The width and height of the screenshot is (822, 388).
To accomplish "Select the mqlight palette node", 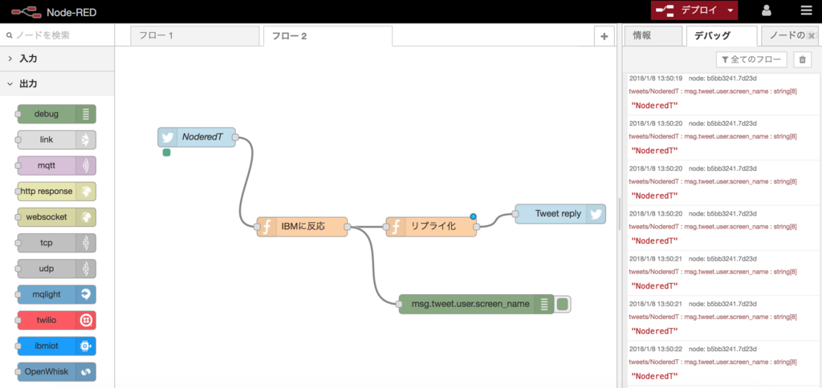I will [57, 294].
